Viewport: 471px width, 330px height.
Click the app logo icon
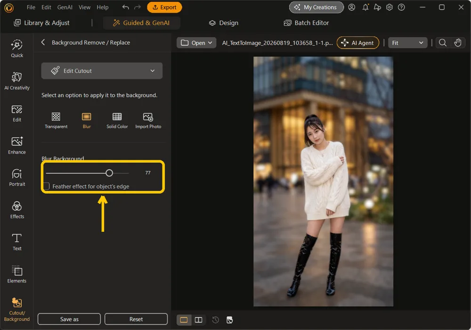click(x=9, y=8)
